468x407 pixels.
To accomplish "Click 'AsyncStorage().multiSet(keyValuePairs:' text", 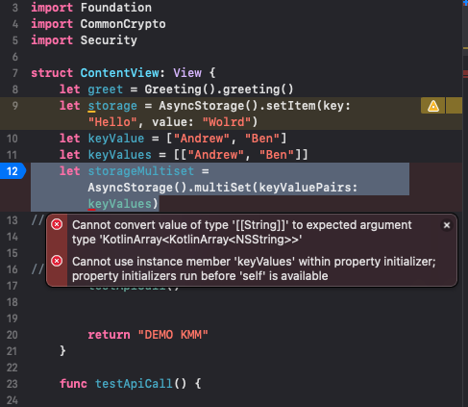I will click(223, 188).
